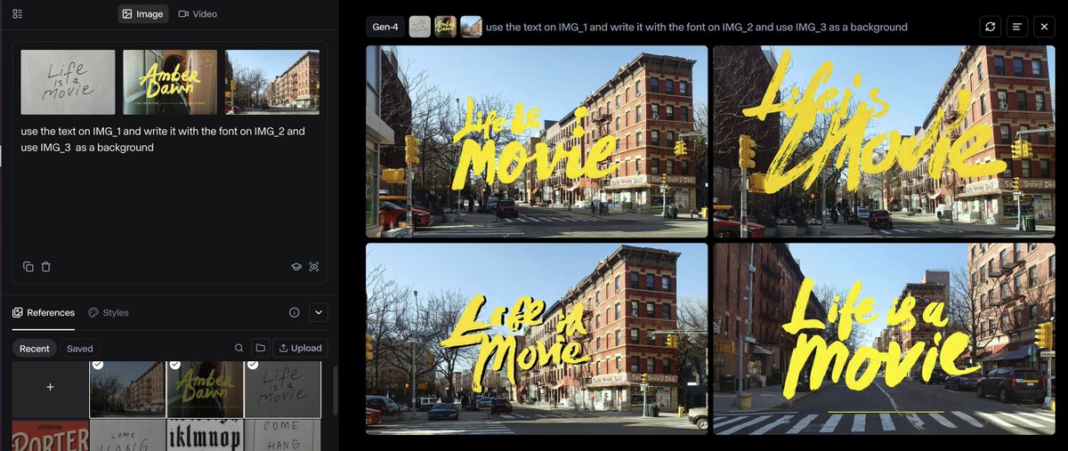1068x451 pixels.
Task: Close the generation result panel
Action: [x=1045, y=27]
